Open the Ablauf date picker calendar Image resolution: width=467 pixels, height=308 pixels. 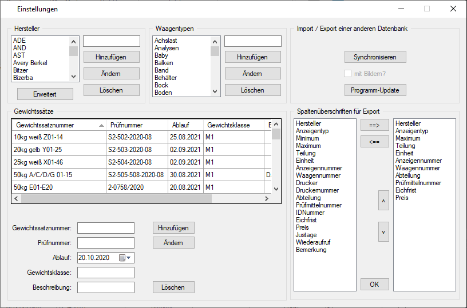(125, 258)
